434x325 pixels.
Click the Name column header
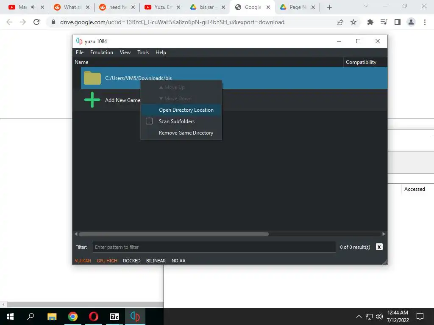click(x=208, y=62)
